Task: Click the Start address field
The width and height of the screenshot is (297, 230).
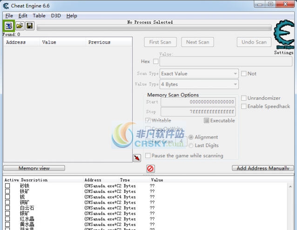Action: pos(198,102)
